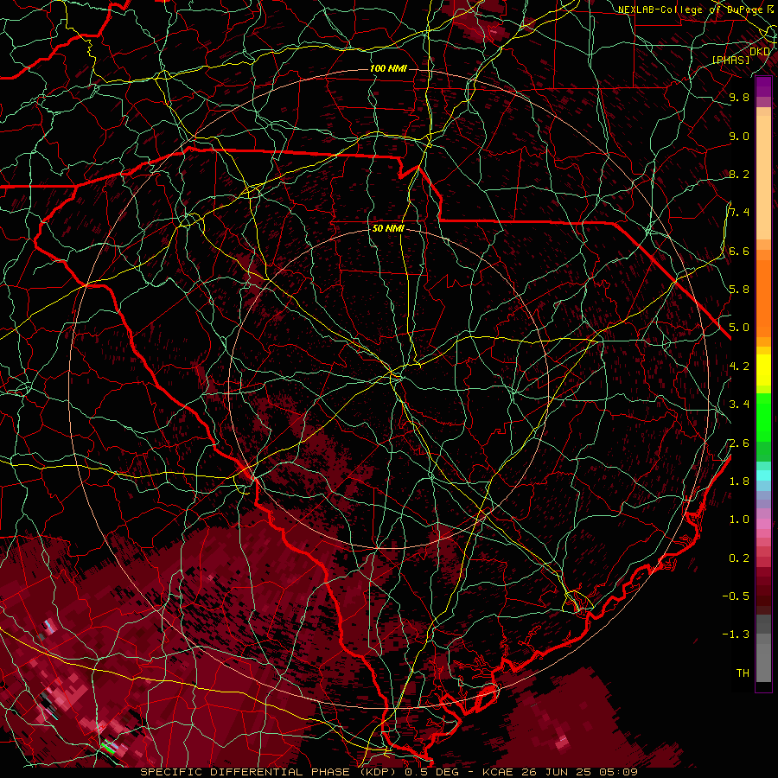Viewport: 778px width, 778px height.
Task: Click the -1.3 scale value
Action: (x=736, y=635)
